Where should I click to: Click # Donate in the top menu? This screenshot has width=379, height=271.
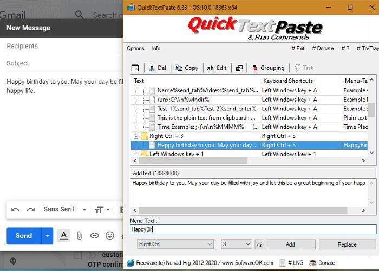coord(323,48)
